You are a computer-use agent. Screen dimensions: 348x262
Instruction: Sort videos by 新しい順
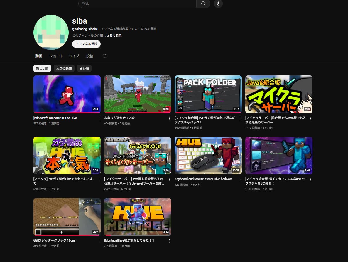(42, 68)
